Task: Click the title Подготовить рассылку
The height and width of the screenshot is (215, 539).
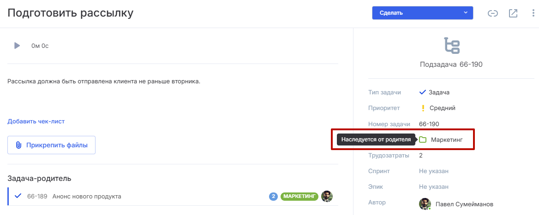Action: [x=71, y=13]
